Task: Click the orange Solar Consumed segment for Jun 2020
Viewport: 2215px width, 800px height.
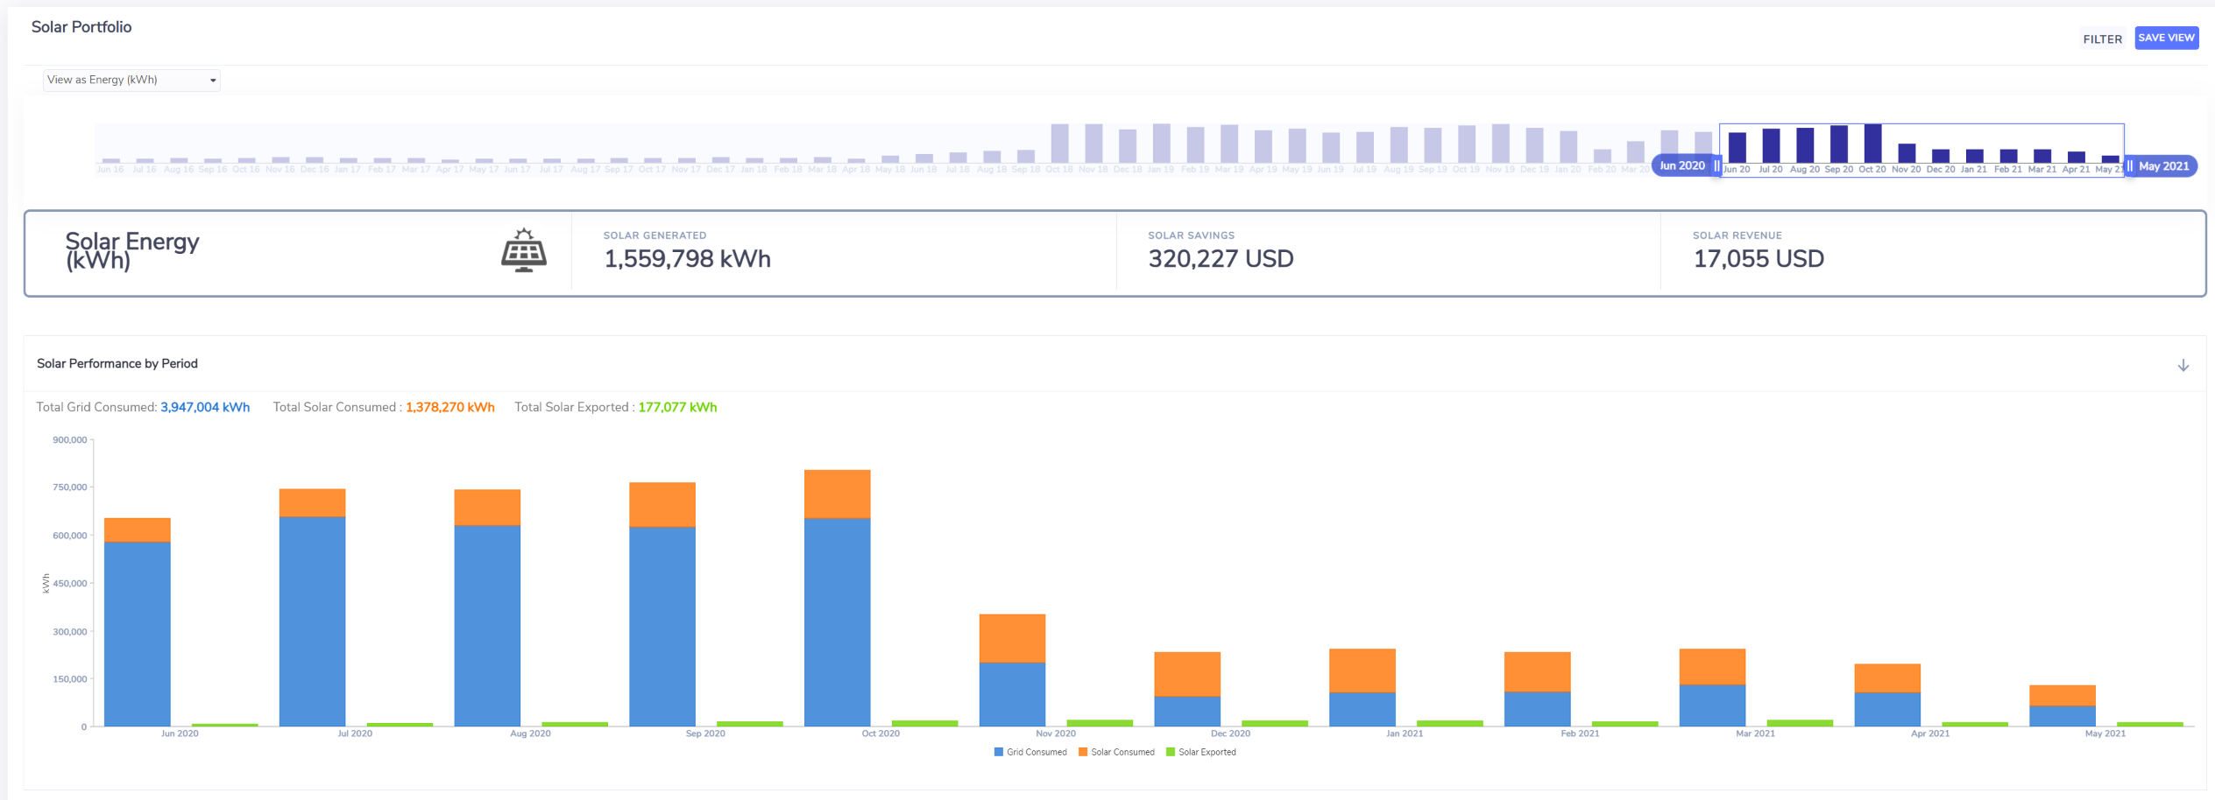Action: click(x=137, y=530)
